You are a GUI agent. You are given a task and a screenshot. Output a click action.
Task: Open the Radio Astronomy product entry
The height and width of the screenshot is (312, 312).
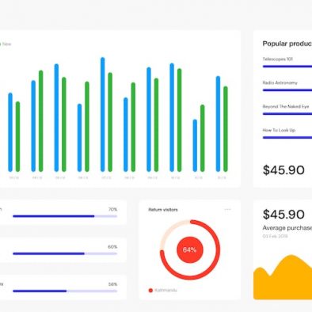280,83
